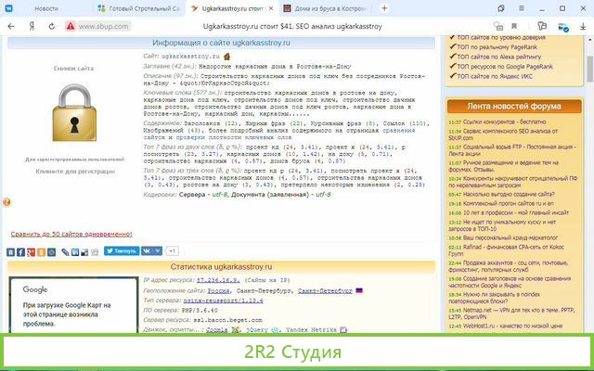Click the Твитнуть tweet button
Image resolution: width=594 pixels, height=371 pixels.
click(x=122, y=251)
